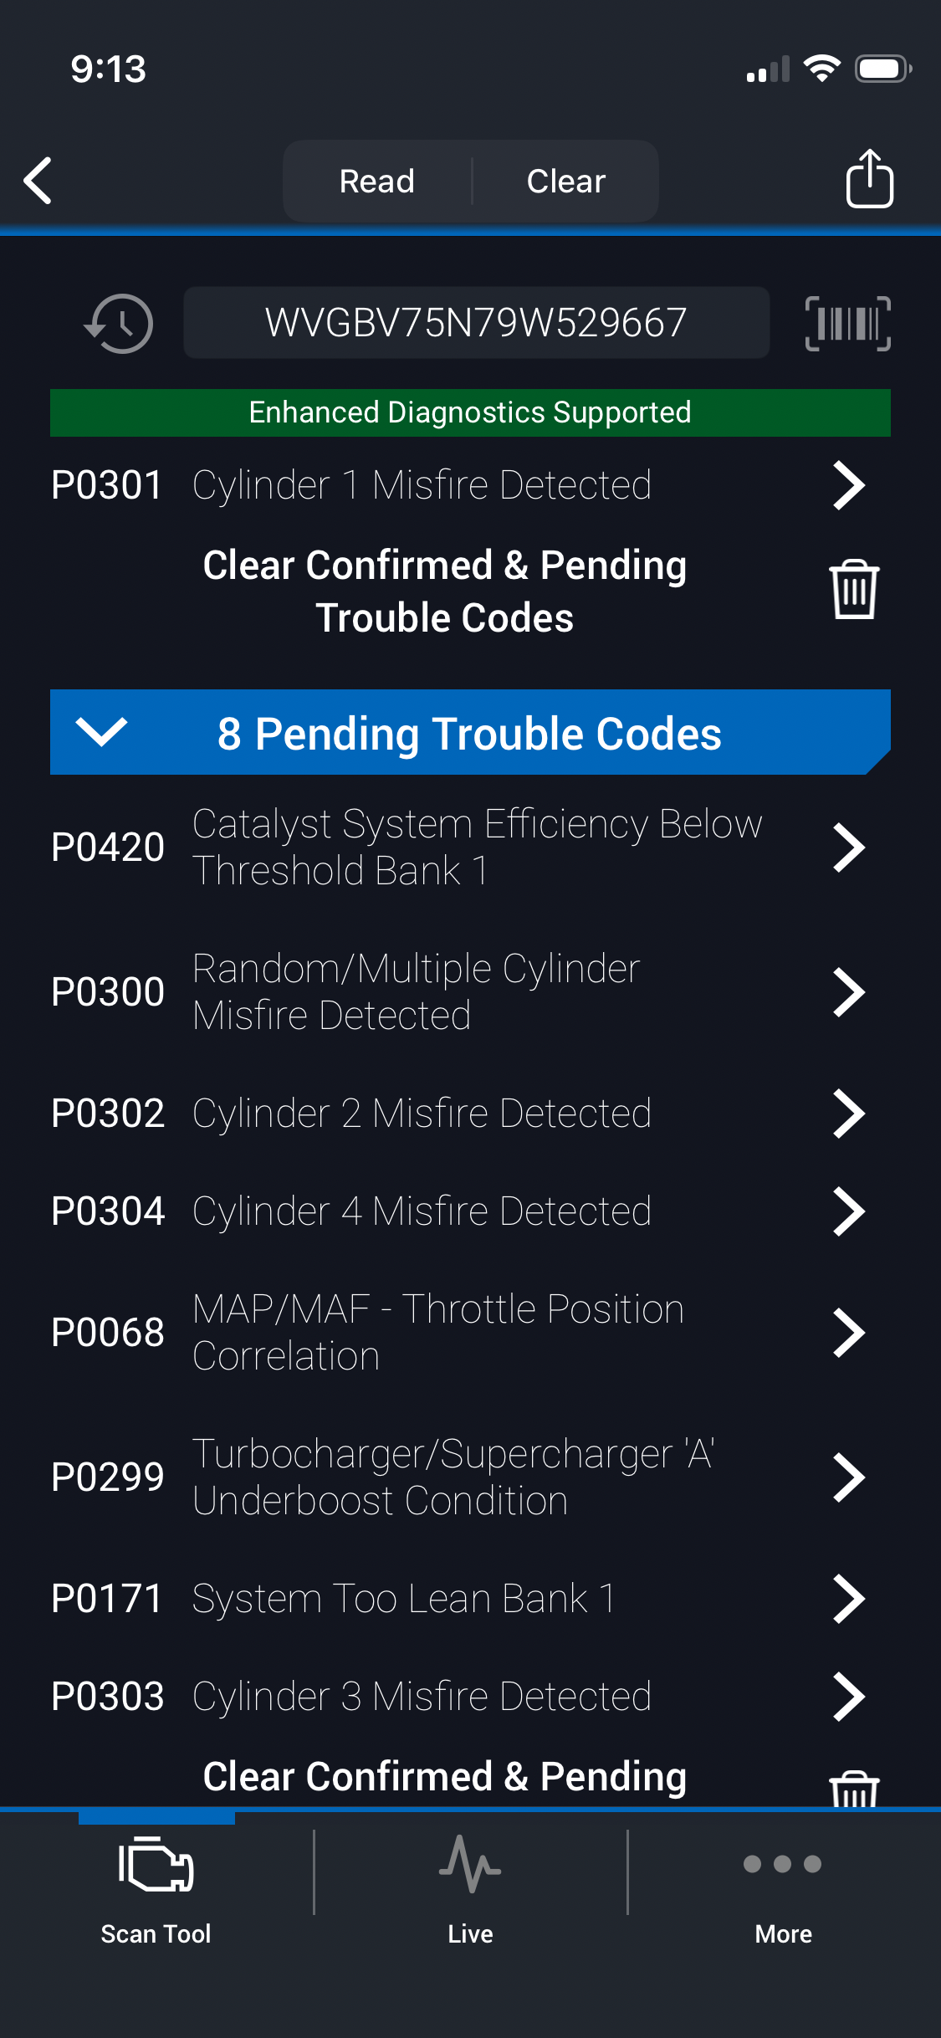Scan VIN with barcode icon
941x2038 pixels.
click(x=847, y=323)
